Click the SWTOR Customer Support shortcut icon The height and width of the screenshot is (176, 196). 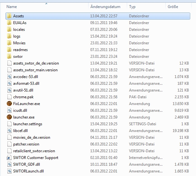pos(9,158)
